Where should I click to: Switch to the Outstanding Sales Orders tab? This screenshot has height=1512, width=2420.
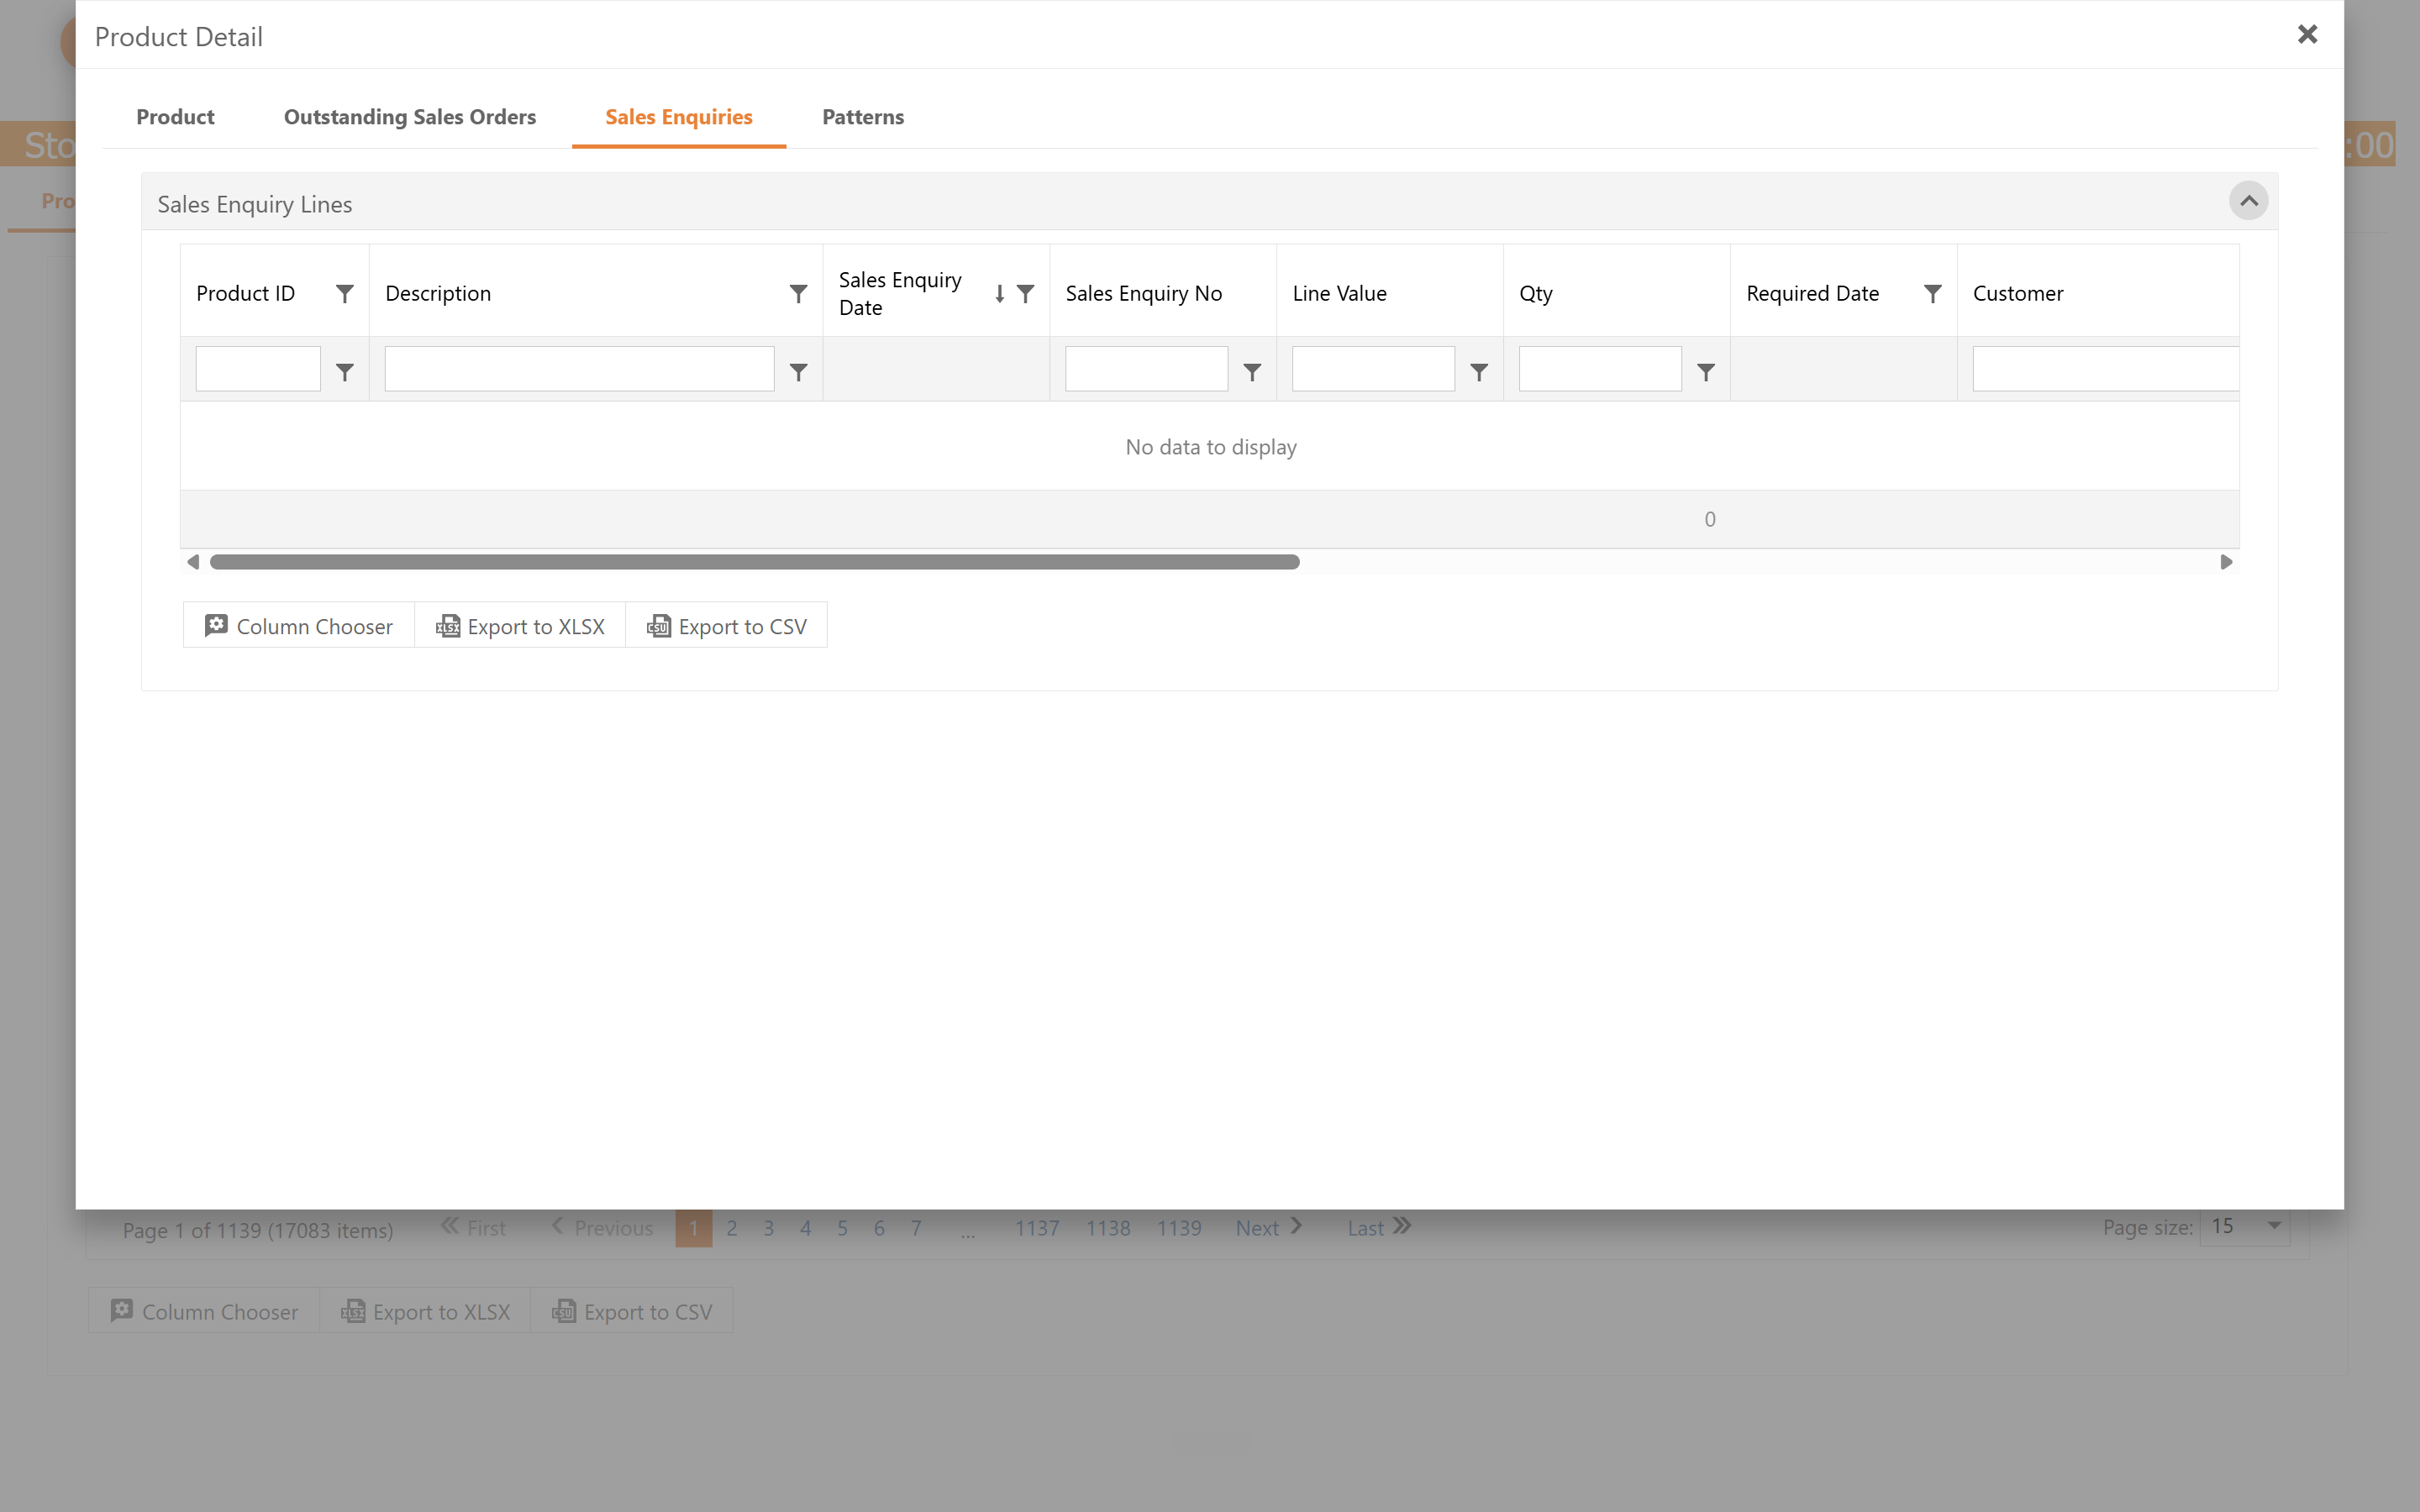coord(410,117)
